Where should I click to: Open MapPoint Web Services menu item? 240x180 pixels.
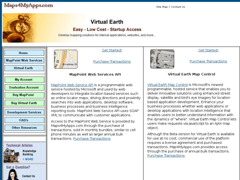point(24,60)
